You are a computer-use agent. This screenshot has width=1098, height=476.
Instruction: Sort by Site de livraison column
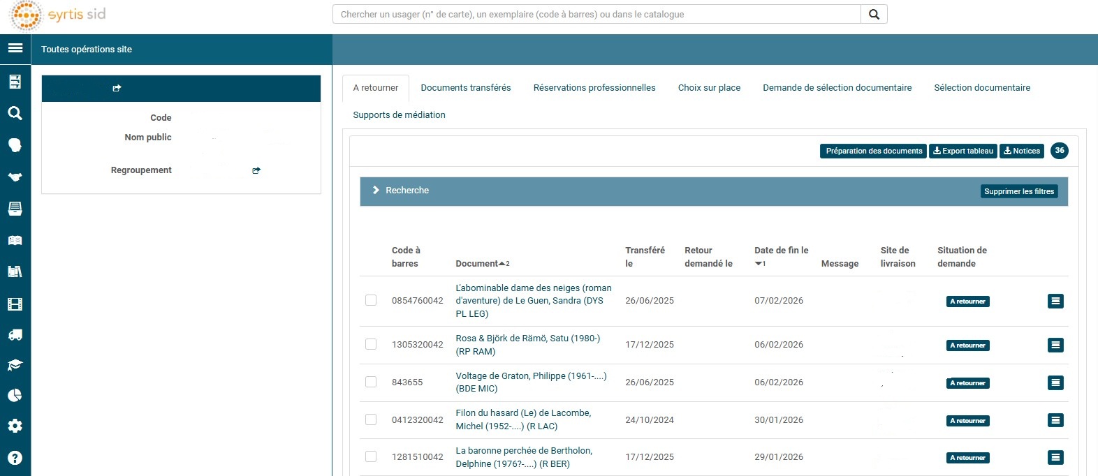coord(898,257)
